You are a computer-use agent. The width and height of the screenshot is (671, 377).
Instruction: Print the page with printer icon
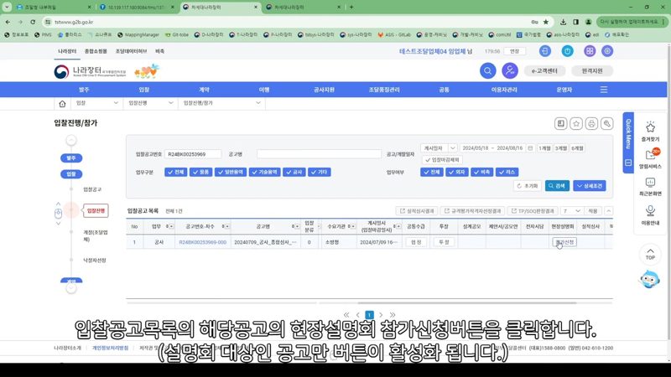(591, 123)
